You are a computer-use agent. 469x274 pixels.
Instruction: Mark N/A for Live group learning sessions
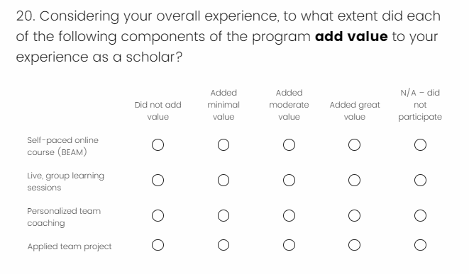click(420, 181)
